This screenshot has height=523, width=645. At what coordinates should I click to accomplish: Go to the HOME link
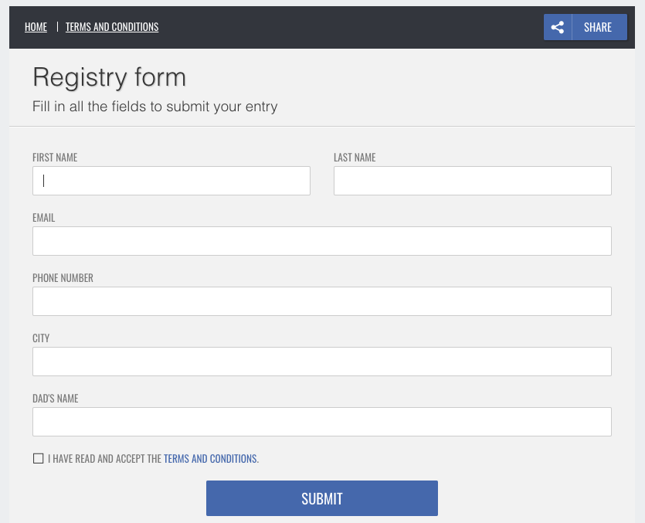tap(36, 27)
